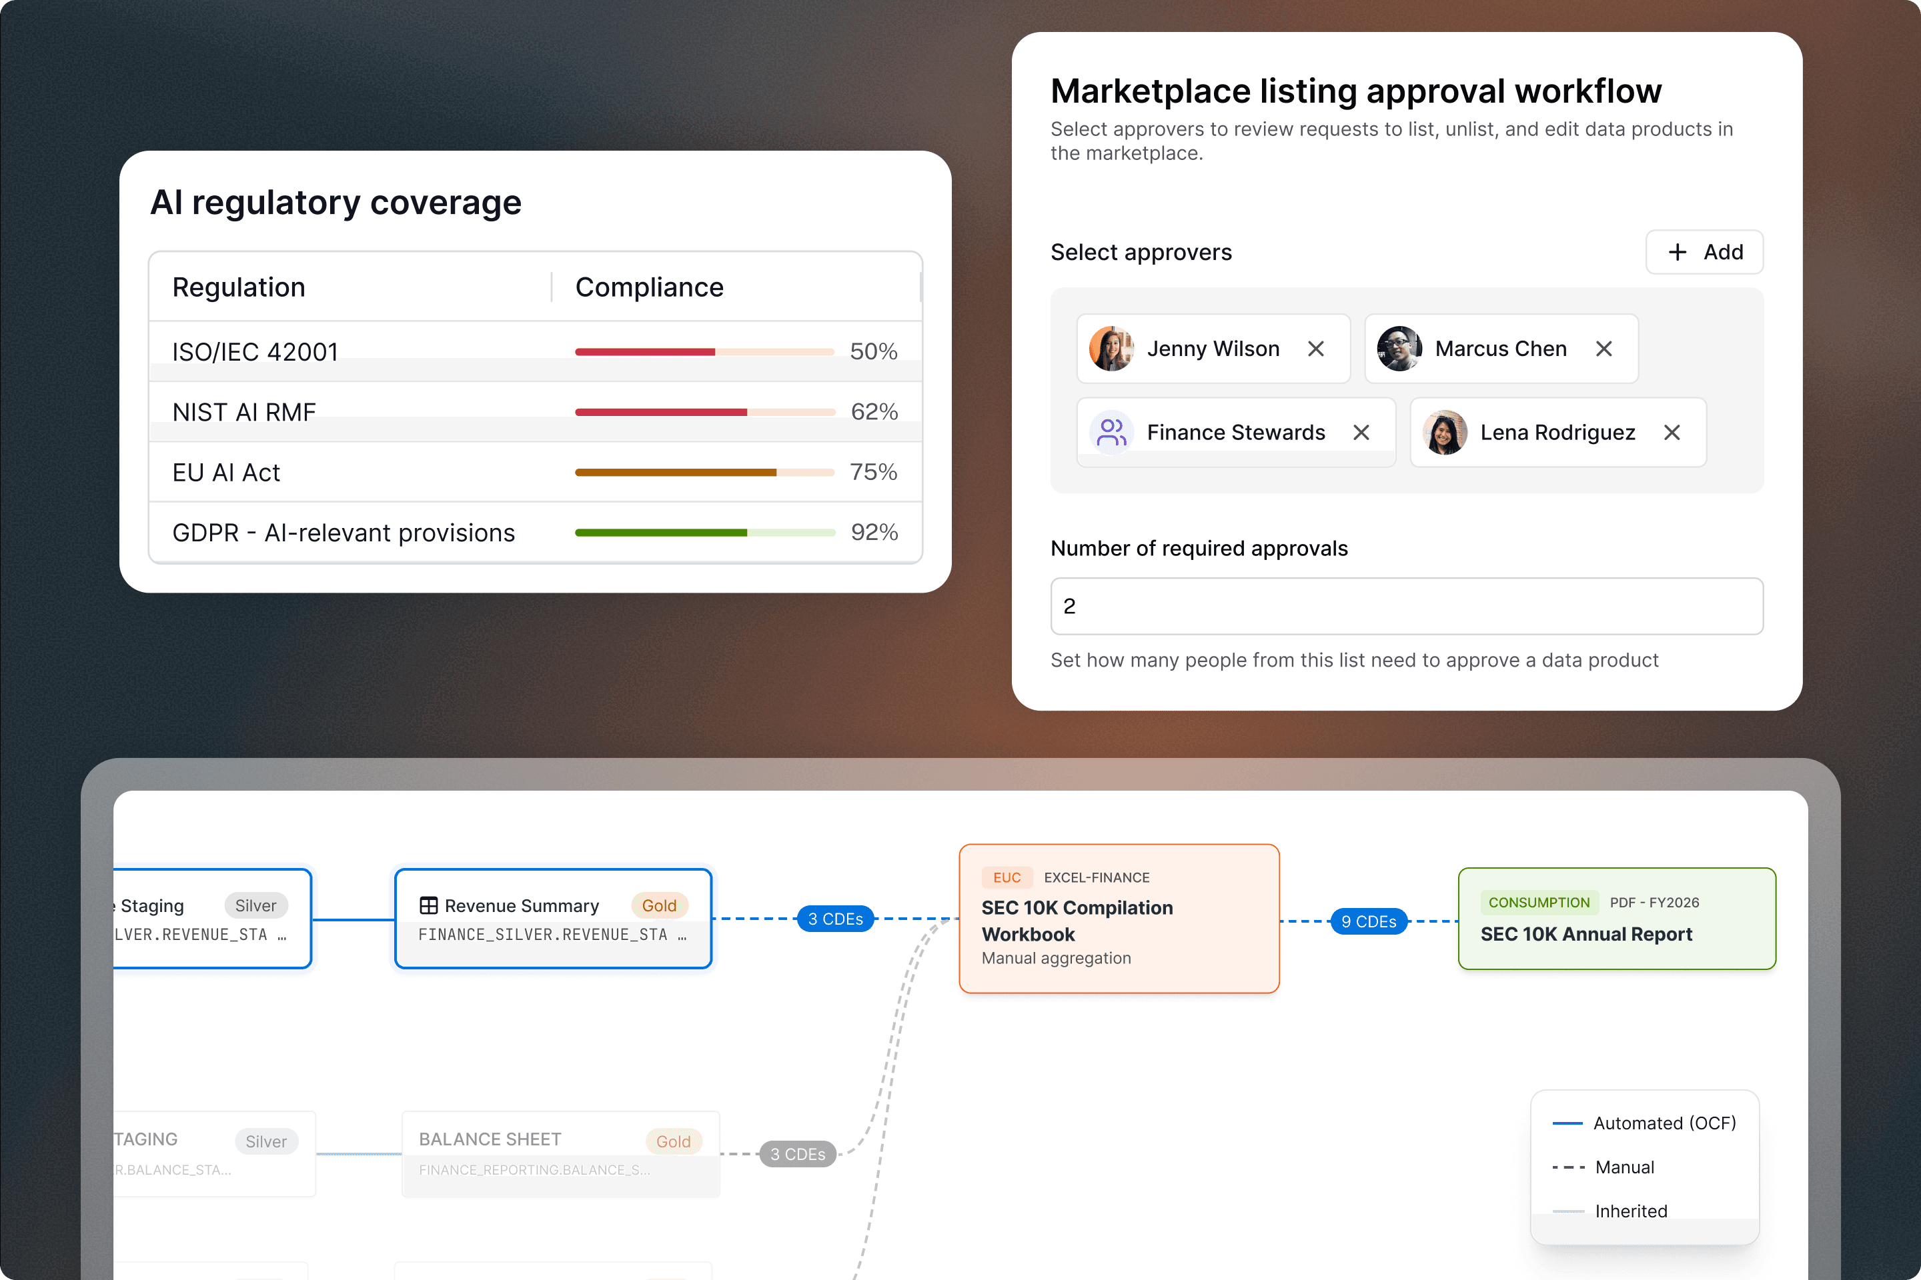The image size is (1921, 1280).
Task: Click the NIST AI RMF compliance bar
Action: (x=704, y=412)
